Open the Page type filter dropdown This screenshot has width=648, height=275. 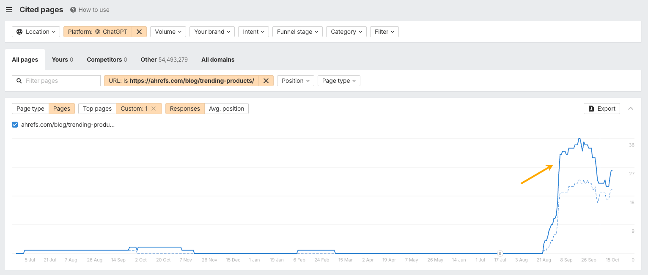[x=339, y=81]
